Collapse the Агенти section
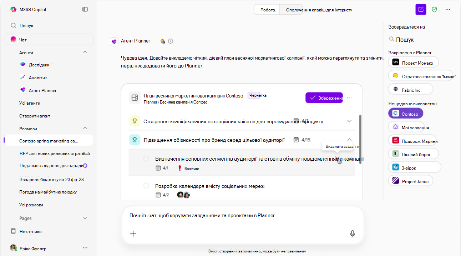 click(x=85, y=52)
